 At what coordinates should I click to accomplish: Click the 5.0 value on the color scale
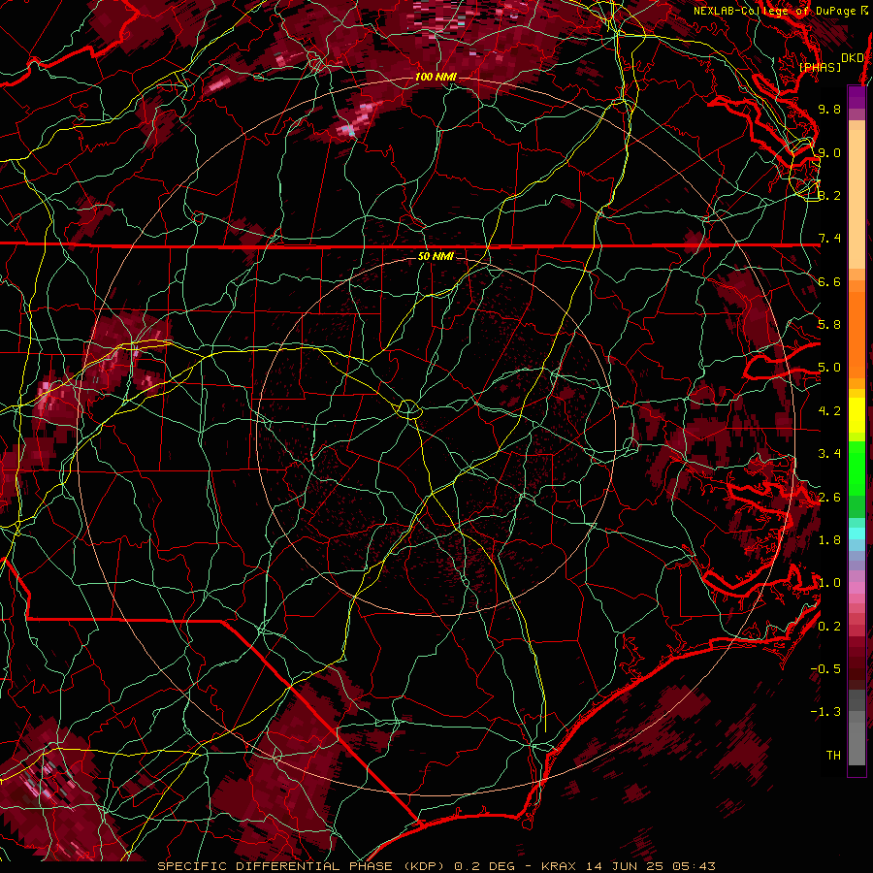(x=829, y=368)
